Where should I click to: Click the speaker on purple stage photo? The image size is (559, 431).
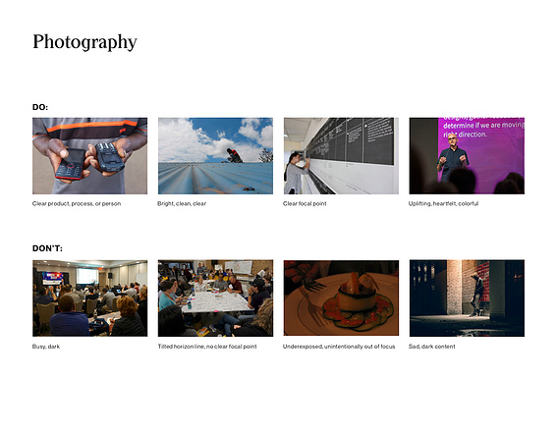click(x=467, y=156)
